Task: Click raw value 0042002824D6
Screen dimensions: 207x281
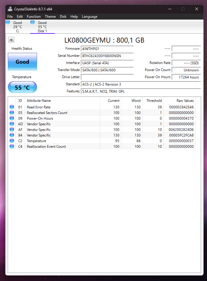Action: pos(181,129)
